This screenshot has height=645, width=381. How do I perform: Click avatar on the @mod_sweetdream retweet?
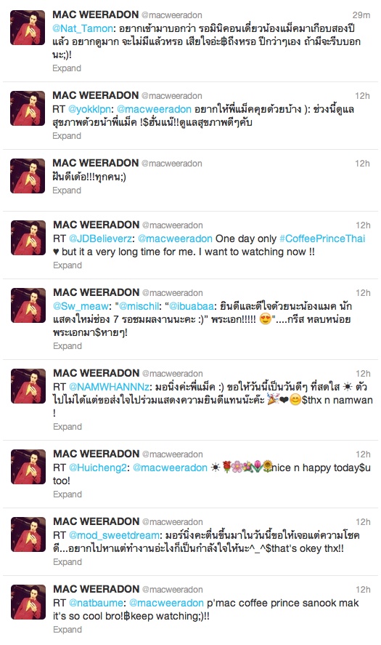[28, 534]
